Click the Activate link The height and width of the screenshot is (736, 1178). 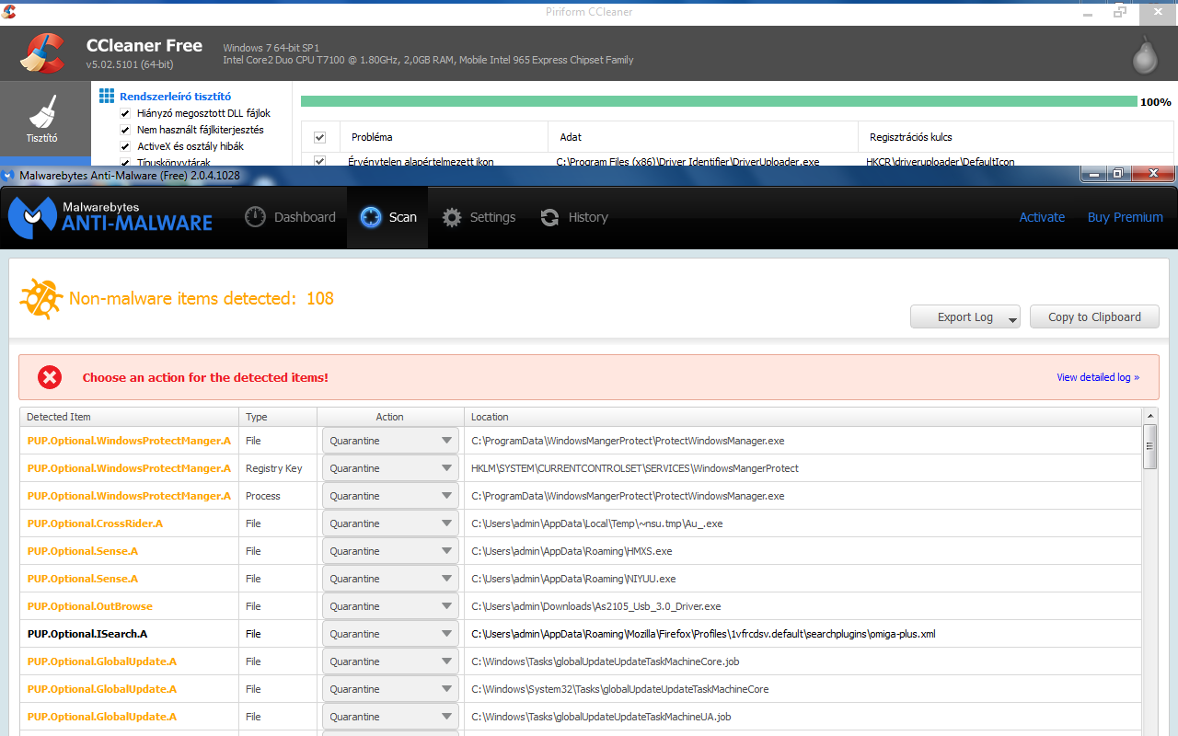pyautogui.click(x=1042, y=217)
